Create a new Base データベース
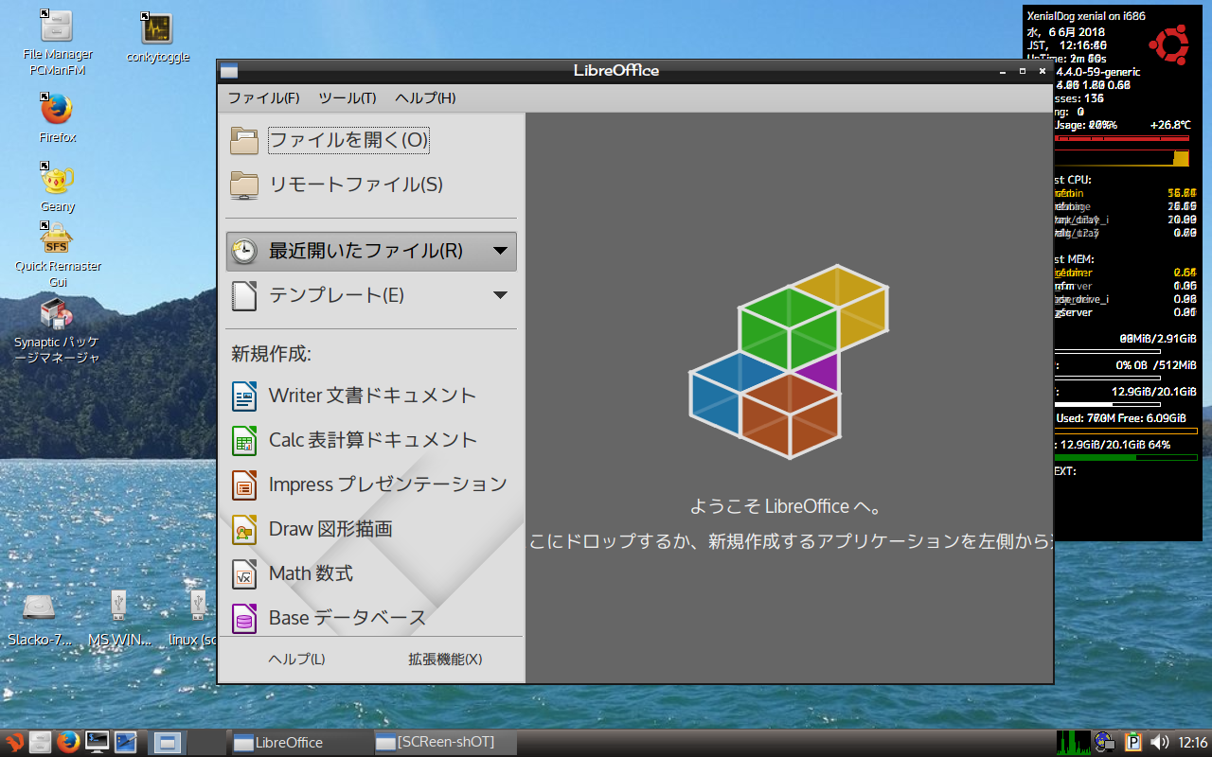This screenshot has width=1212, height=757. point(330,618)
